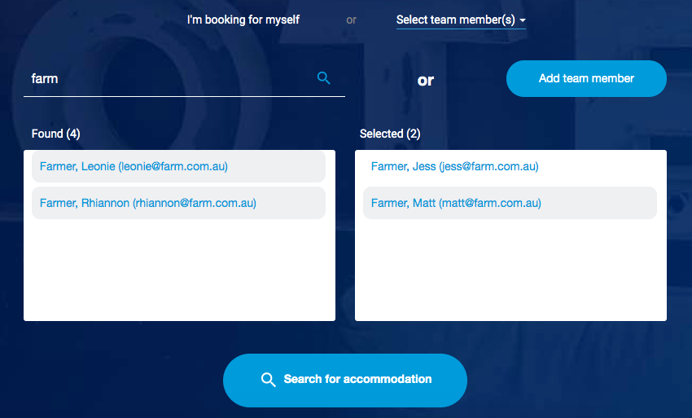692x418 pixels.
Task: Click the typed text farm in the search box
Action: tap(45, 79)
